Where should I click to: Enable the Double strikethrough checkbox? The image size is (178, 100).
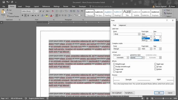click(114, 67)
